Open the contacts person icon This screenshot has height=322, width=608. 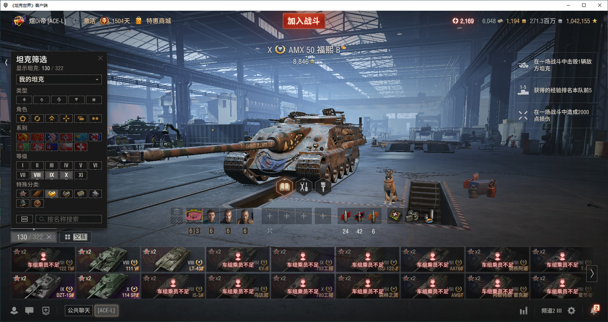pyautogui.click(x=14, y=311)
